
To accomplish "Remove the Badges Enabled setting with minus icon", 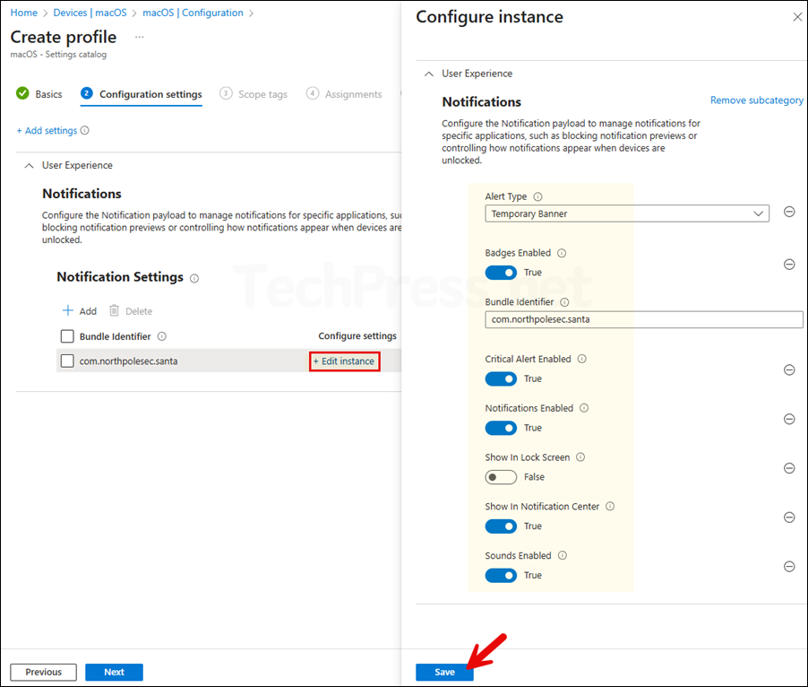I will (x=789, y=265).
